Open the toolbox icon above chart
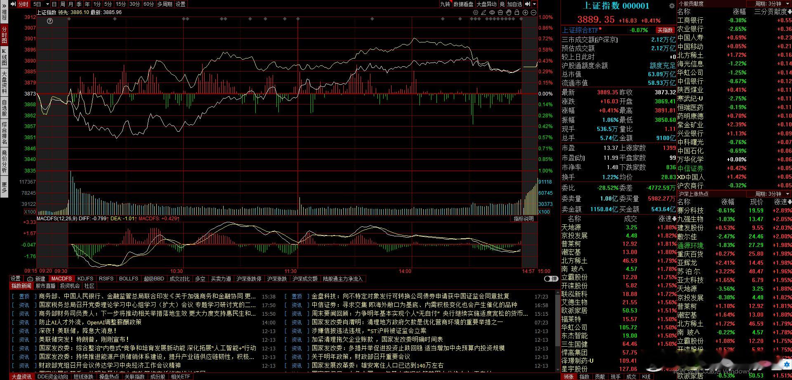This screenshot has width=792, height=380. [x=500, y=12]
